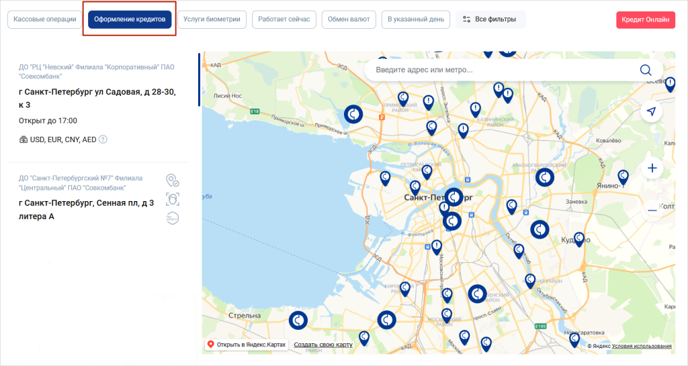Viewport: 688px width, 366px height.
Task: Click the ДО "РЦ Невский" branch name
Action: [97, 71]
